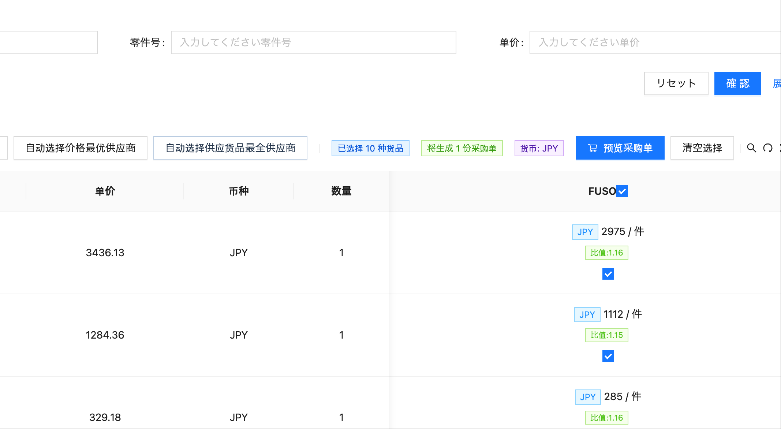Click the 货币: JPY currency tag
Screen dimensions: 781x429
pos(539,148)
